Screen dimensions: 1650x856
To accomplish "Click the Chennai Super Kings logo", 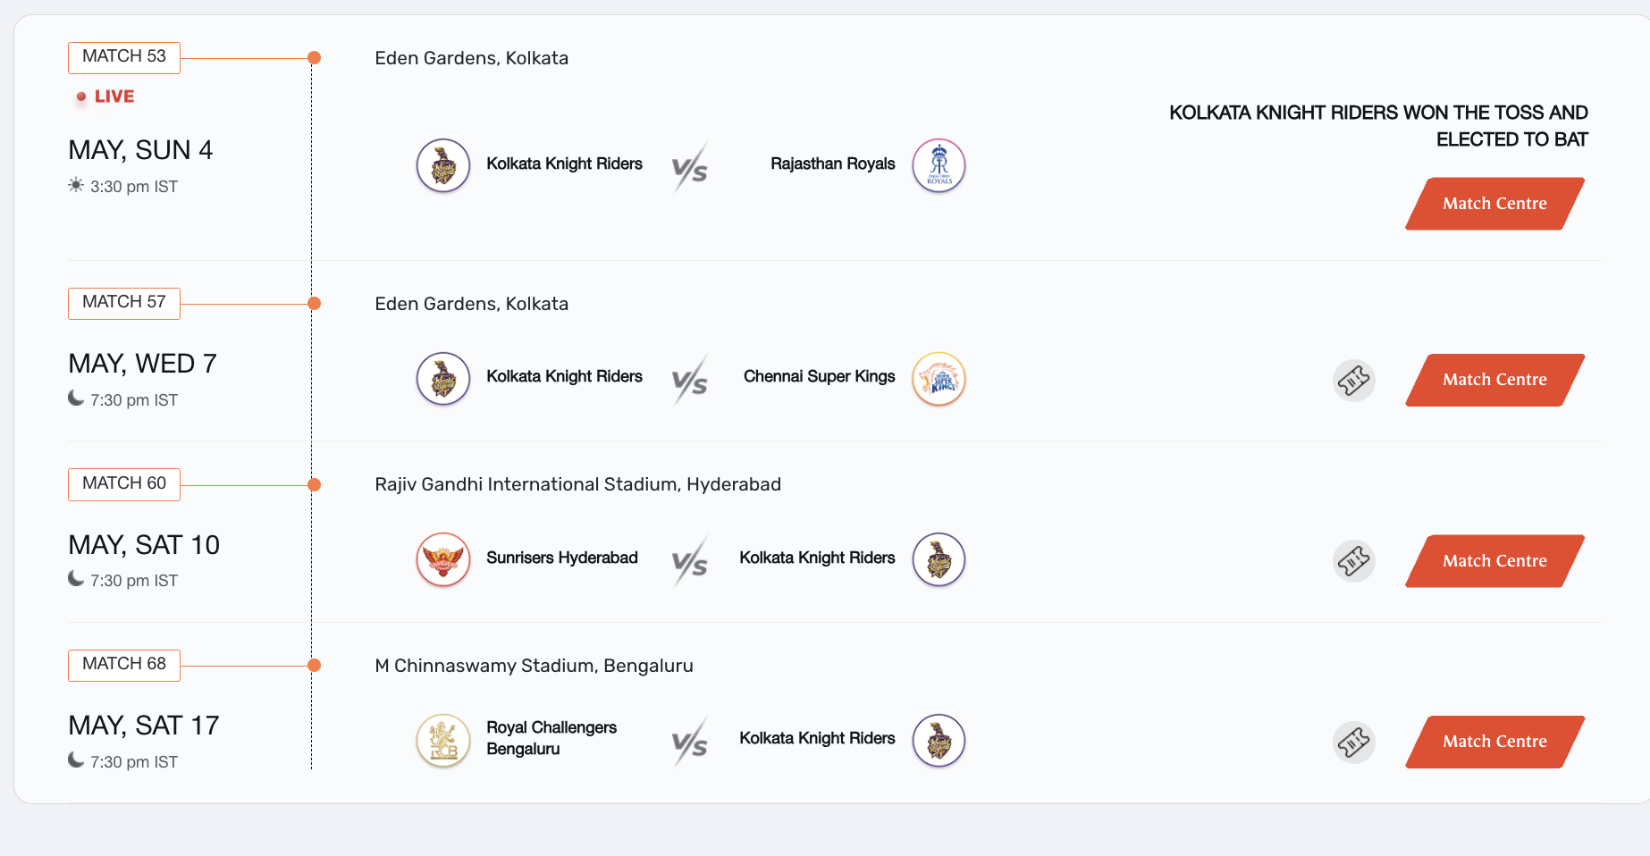I will [x=939, y=379].
